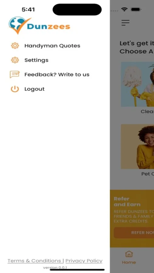The width and height of the screenshot is (154, 273).
Task: Click the Handyman Quotes gear icon
Action: 15,45
